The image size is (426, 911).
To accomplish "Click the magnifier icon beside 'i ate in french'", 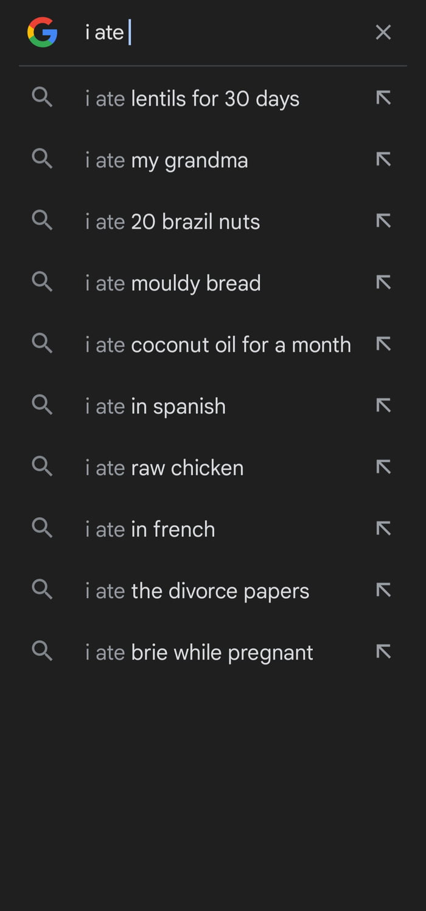I will [42, 528].
